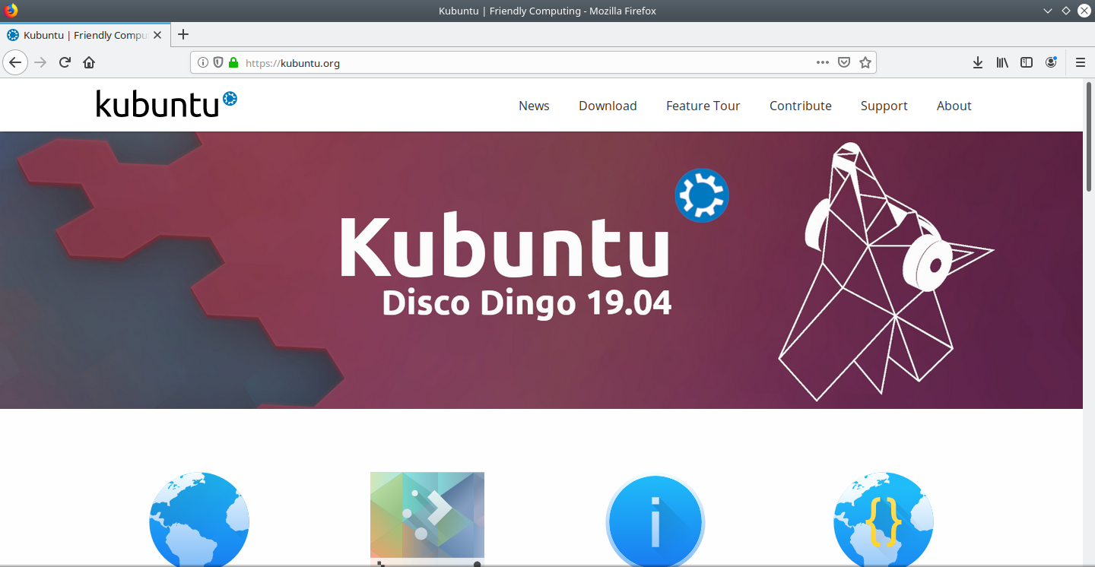Viewport: 1095px width, 567px height.
Task: Click the Firefox back arrow button
Action: (x=15, y=62)
